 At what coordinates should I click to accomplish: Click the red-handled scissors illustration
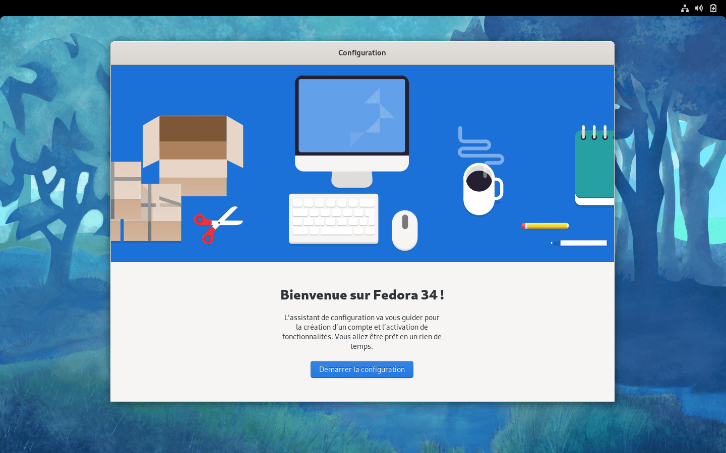point(217,224)
